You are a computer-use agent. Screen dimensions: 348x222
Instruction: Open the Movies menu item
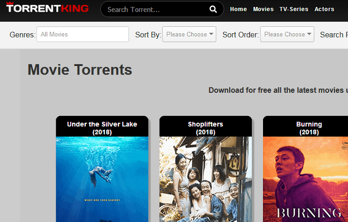coord(263,9)
